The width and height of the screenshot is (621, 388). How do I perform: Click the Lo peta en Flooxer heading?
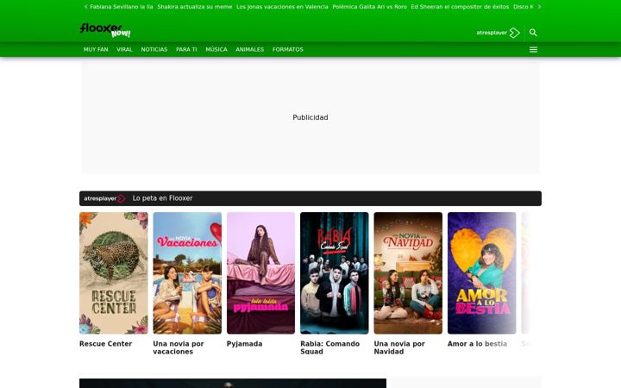click(x=162, y=198)
